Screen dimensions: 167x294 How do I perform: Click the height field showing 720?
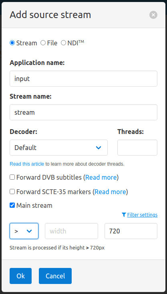pyautogui.click(x=131, y=231)
